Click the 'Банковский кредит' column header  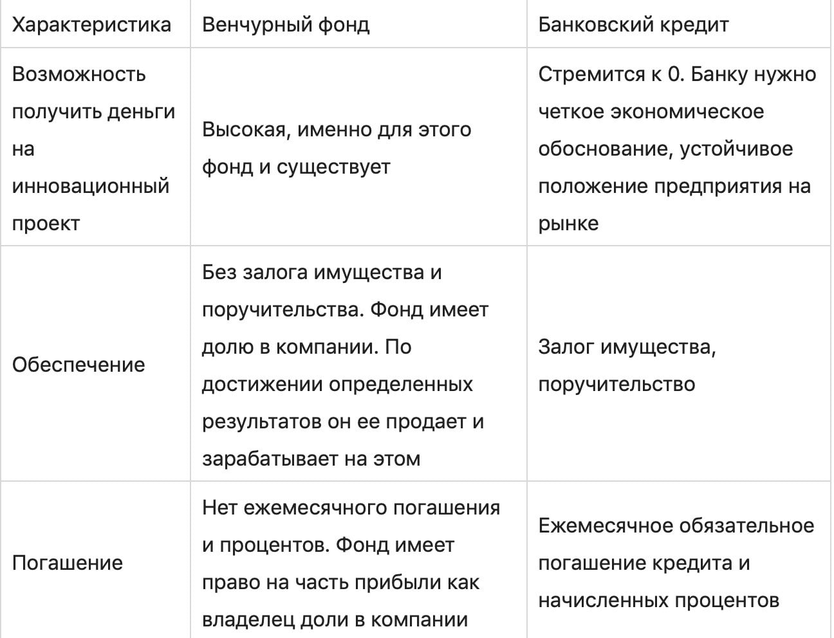(x=633, y=25)
